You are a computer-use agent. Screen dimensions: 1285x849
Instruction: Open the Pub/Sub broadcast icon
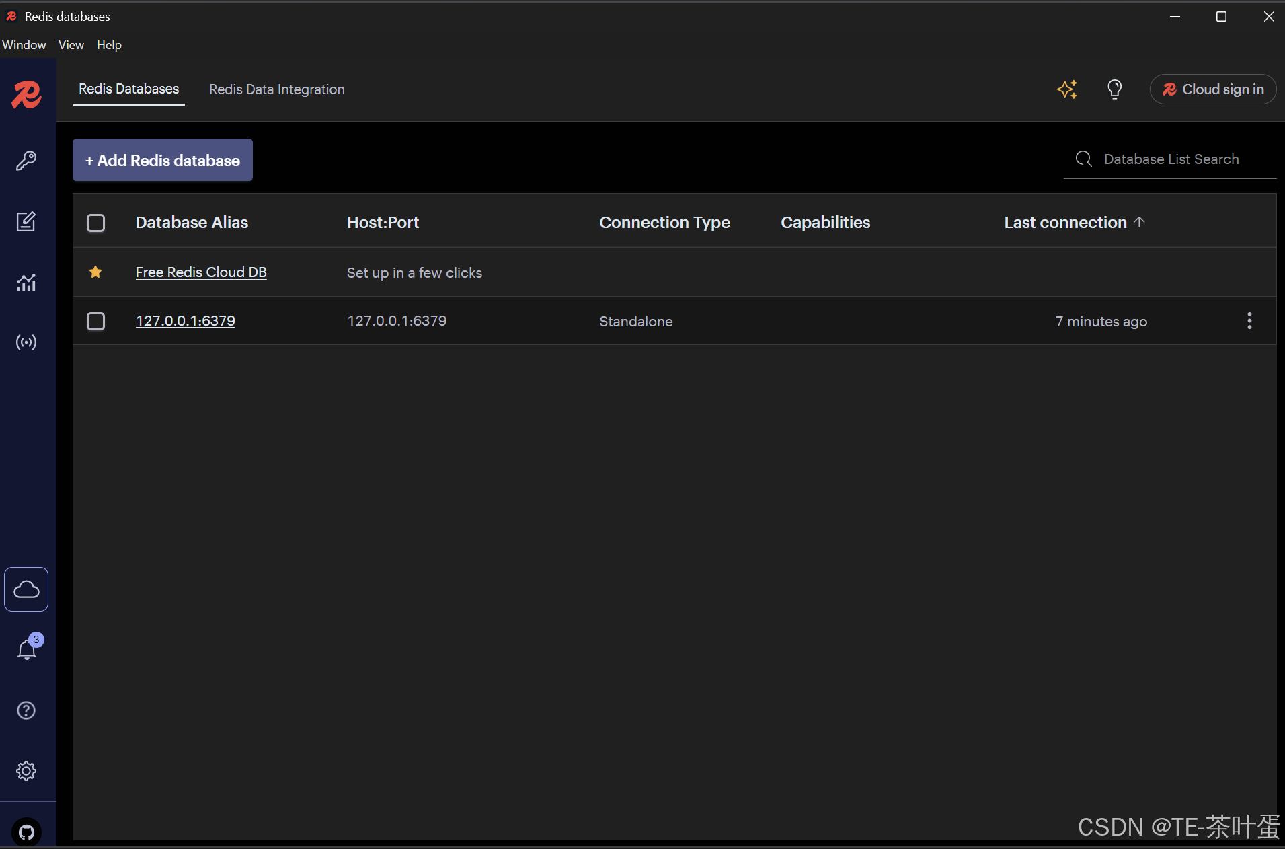pyautogui.click(x=26, y=342)
